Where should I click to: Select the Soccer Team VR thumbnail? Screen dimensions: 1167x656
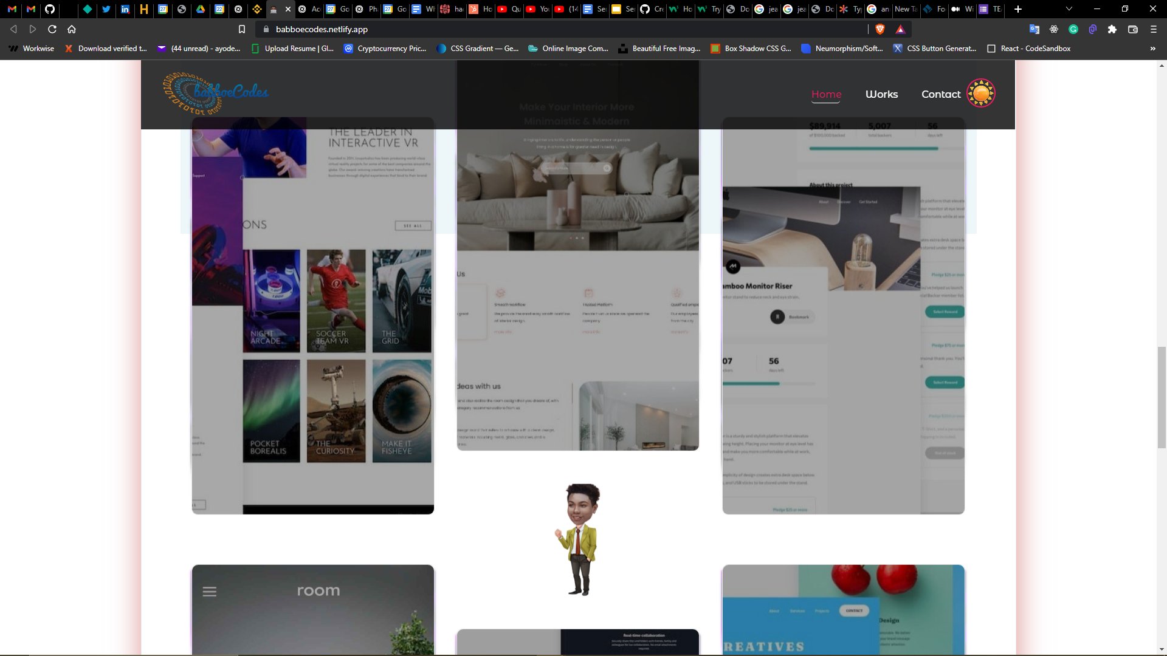click(x=337, y=301)
